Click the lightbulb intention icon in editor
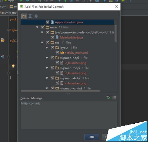 click(13, 66)
